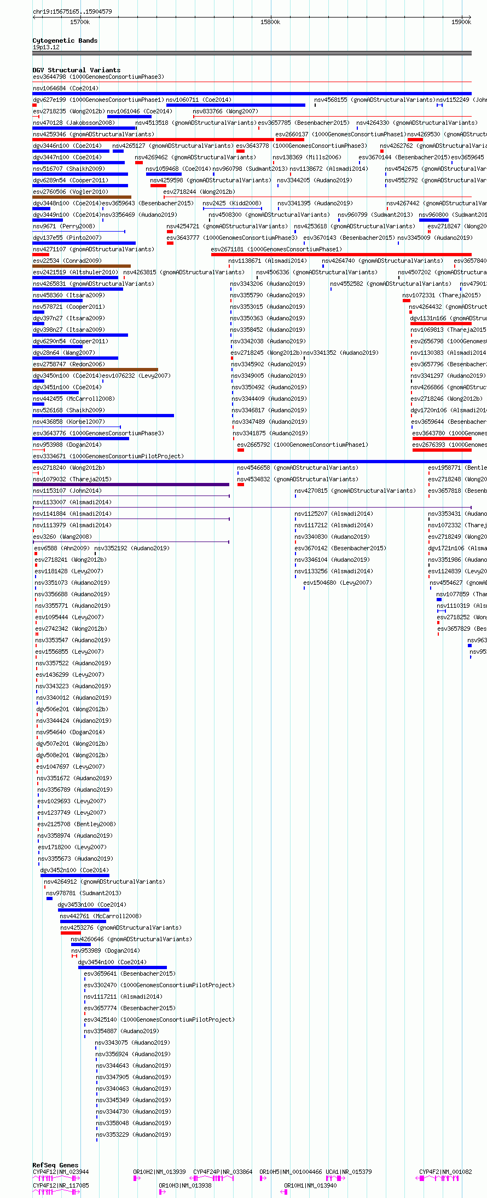The width and height of the screenshot is (487, 1198).
Task: Open esv22534 (Conrad2009) variant
Action: 67,261
